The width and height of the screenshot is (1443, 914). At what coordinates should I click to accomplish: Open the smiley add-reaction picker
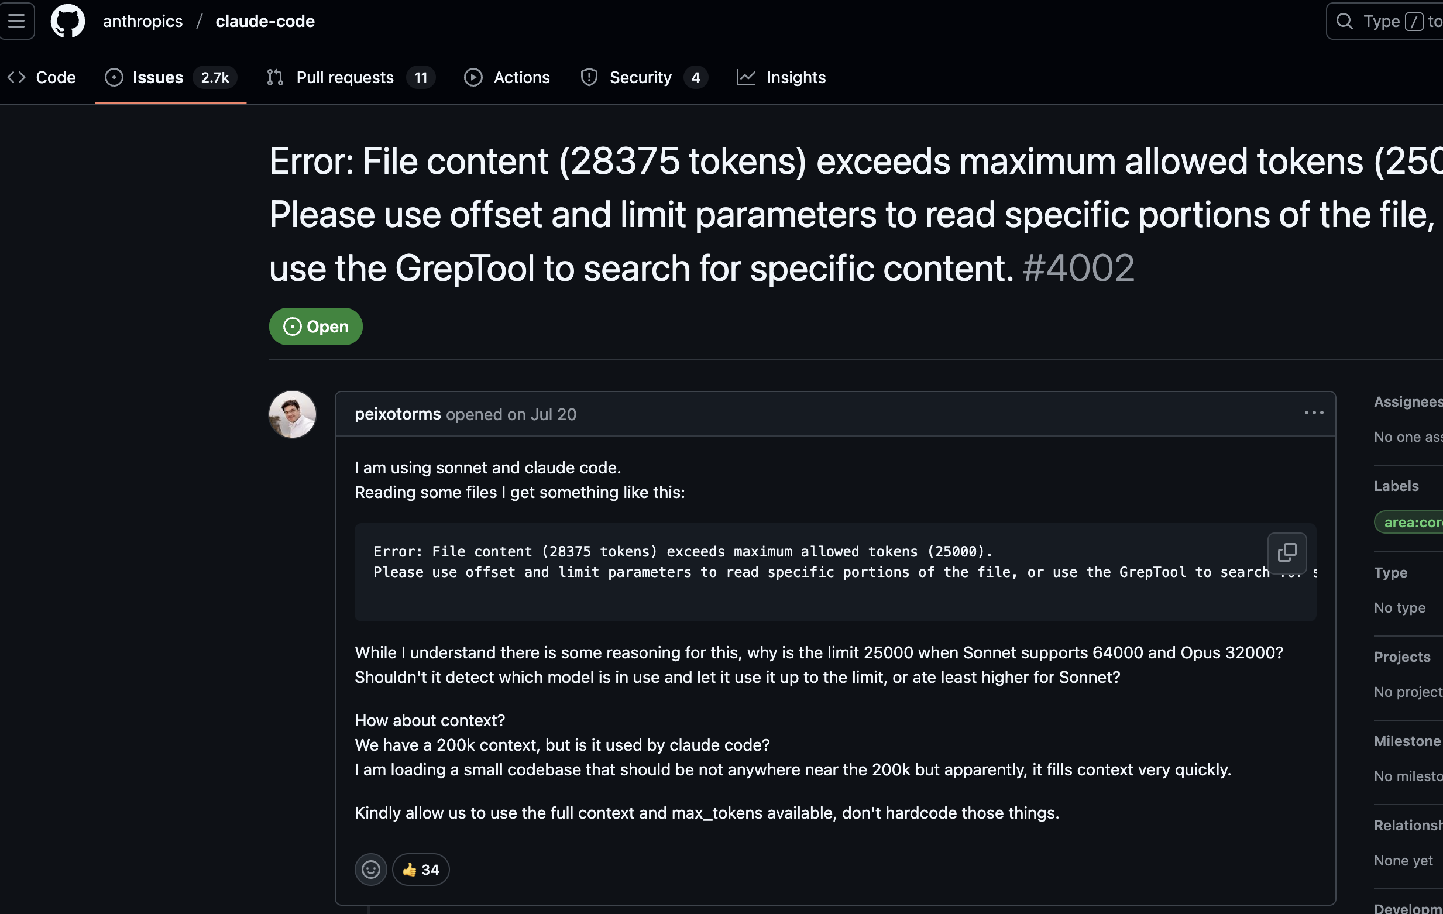[370, 869]
